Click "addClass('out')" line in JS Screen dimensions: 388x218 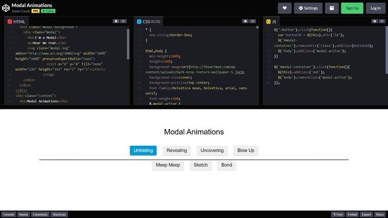tap(301, 72)
